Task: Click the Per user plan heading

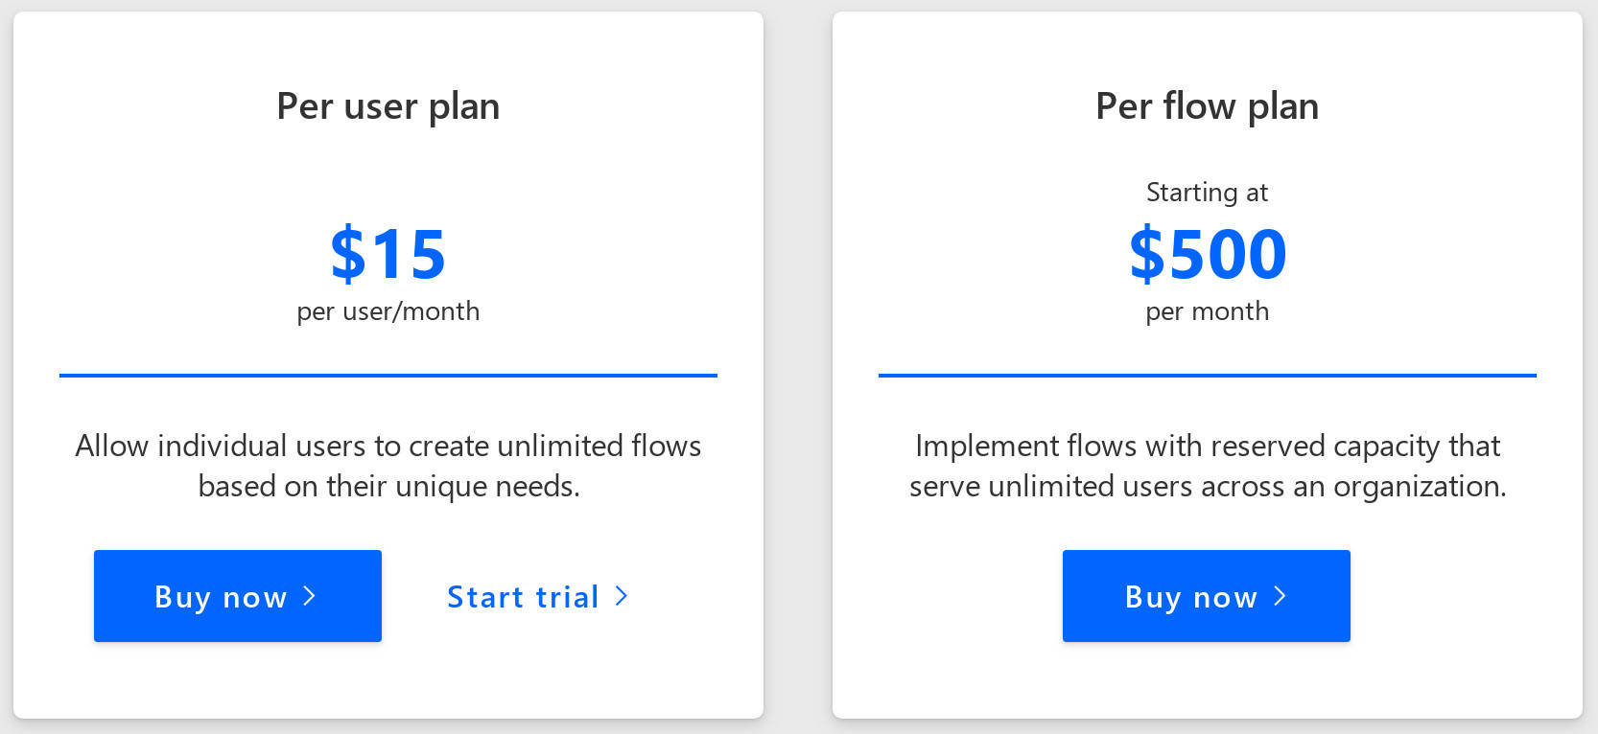Action: tap(388, 106)
